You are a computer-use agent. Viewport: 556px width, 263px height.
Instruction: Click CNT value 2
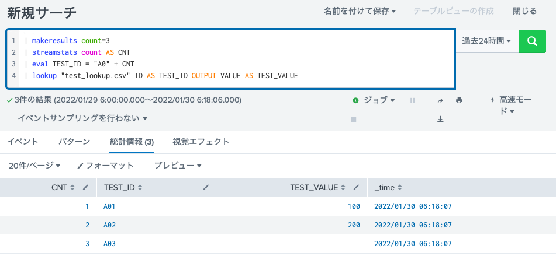point(88,225)
